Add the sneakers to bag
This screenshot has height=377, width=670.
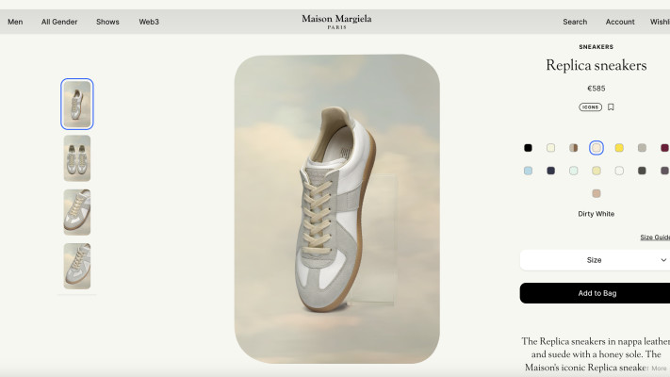[x=595, y=293]
